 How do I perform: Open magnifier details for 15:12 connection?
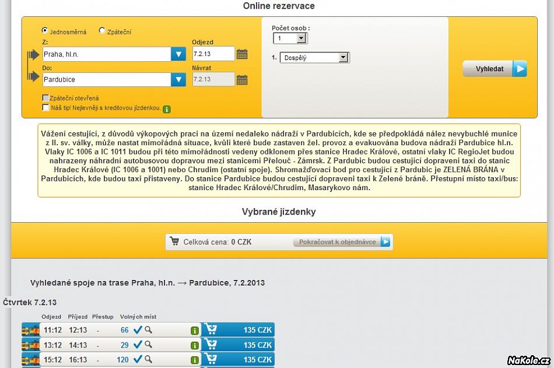tap(148, 359)
